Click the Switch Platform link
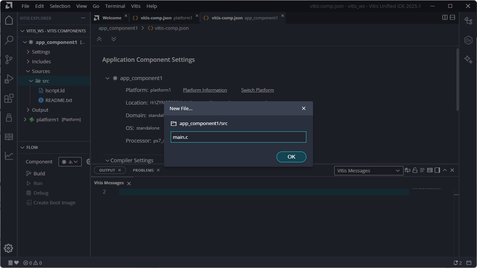 pos(258,90)
